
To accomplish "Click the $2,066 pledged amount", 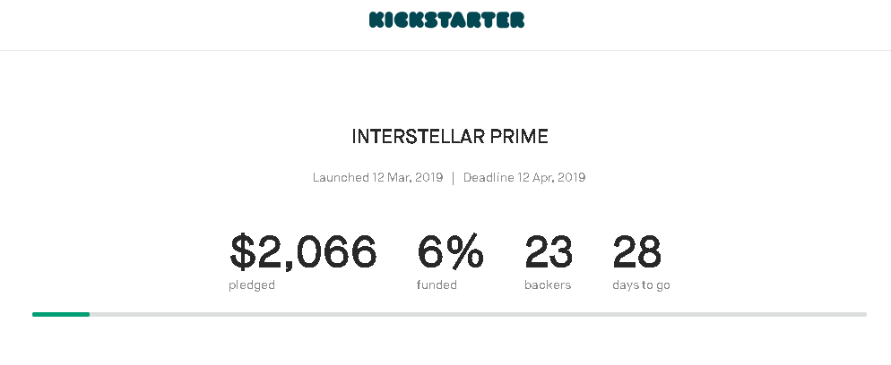I will (303, 251).
